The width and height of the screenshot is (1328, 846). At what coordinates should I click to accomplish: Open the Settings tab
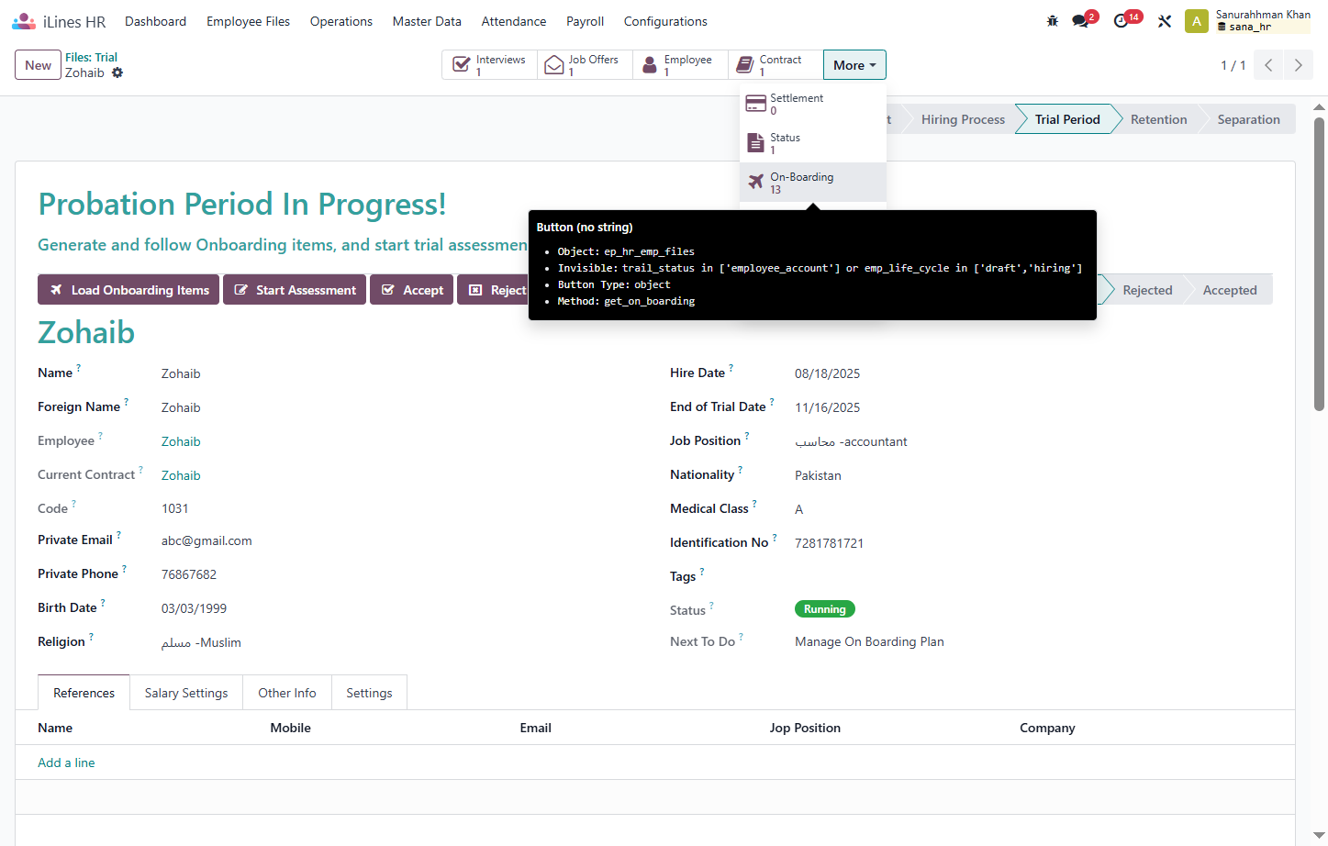click(x=369, y=693)
